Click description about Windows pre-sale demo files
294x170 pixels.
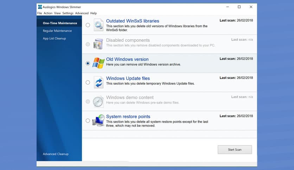[x=143, y=103]
